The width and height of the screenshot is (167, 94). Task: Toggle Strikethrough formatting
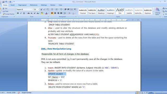pyautogui.click(x=28, y=13)
